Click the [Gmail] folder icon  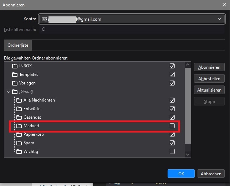click(x=15, y=92)
